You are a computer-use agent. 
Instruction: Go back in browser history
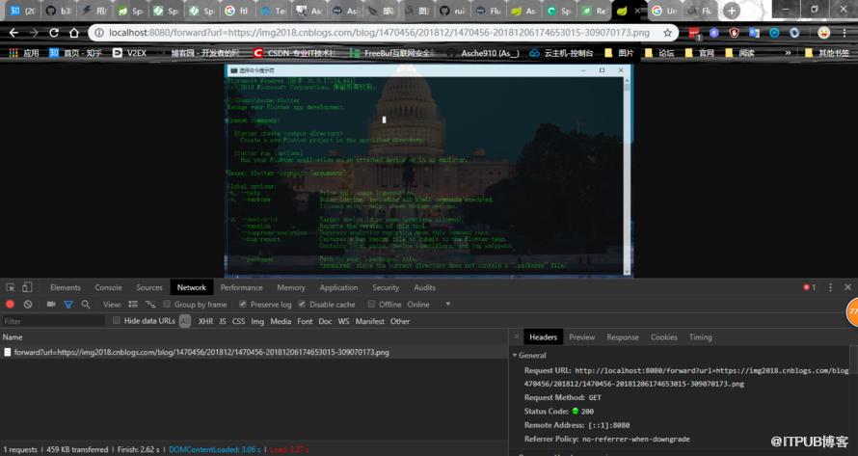pyautogui.click(x=13, y=33)
